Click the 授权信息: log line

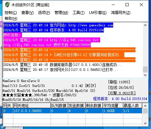click(x=12, y=35)
